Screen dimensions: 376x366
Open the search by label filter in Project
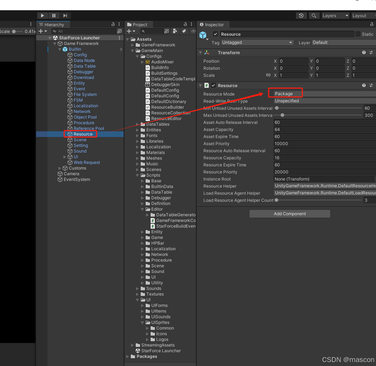[184, 31]
